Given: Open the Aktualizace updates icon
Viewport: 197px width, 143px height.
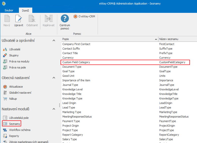Looking at the screenshot, I should point(5,87).
